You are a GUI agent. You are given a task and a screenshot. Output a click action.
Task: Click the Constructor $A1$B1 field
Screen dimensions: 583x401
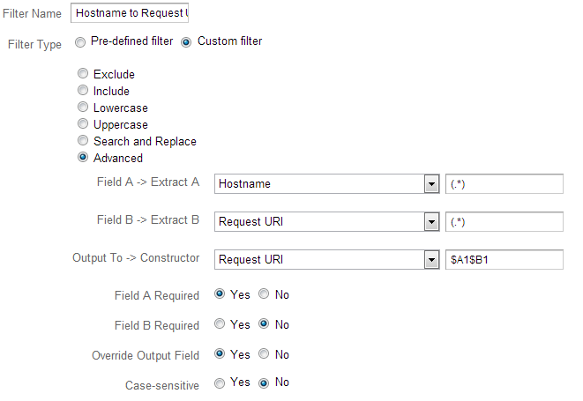point(505,259)
